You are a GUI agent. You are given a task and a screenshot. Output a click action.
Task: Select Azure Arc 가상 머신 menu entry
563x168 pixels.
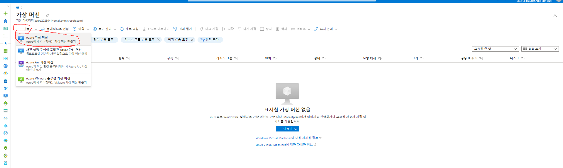53,66
